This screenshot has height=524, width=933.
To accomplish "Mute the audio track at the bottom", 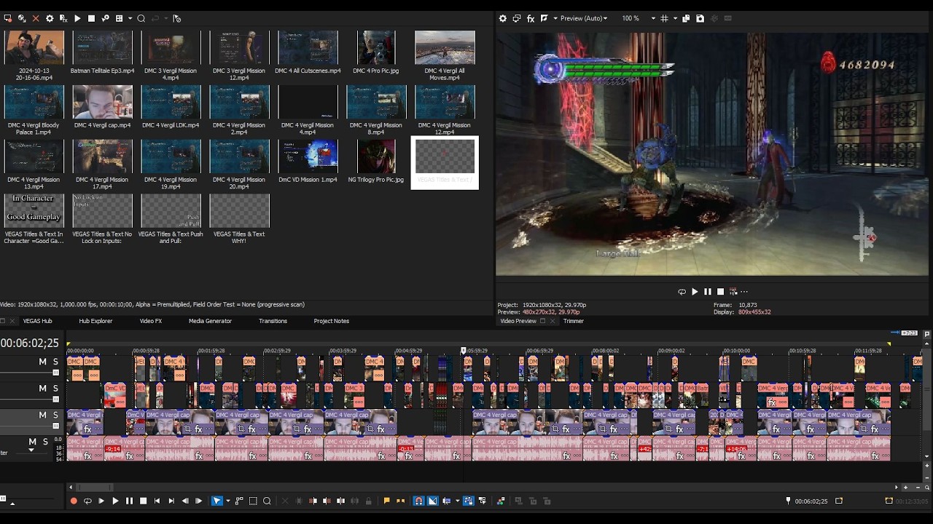I will [x=32, y=442].
